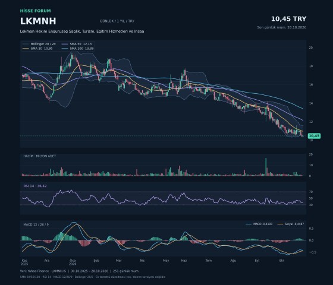The height and width of the screenshot is (285, 333).
Task: Click the Eki month axis label
Action: (x=281, y=261)
